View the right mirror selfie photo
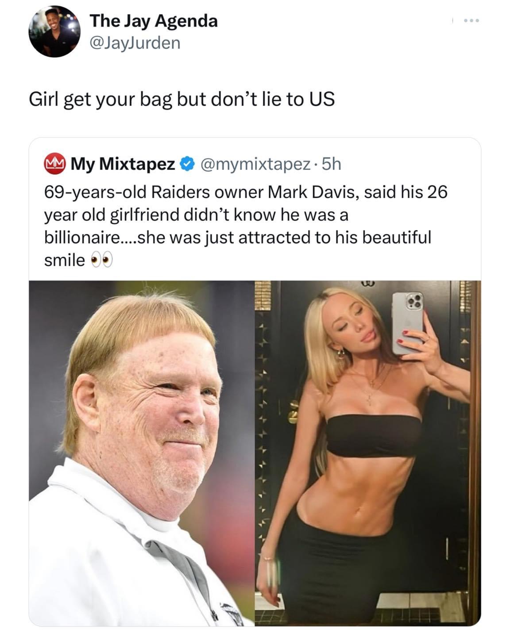Image resolution: width=510 pixels, height=637 pixels. pyautogui.click(x=368, y=453)
